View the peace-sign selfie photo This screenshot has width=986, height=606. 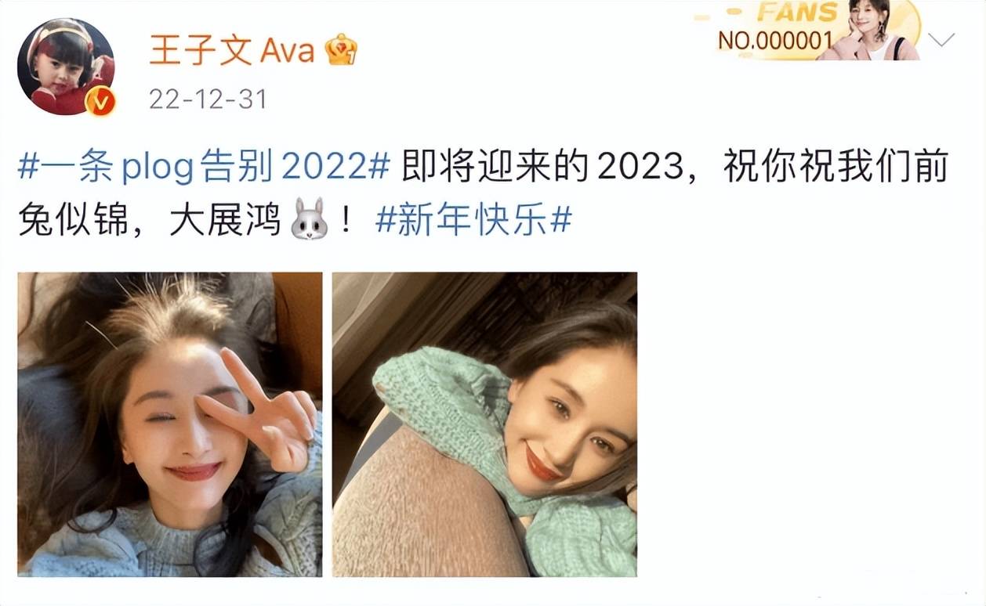pos(170,424)
